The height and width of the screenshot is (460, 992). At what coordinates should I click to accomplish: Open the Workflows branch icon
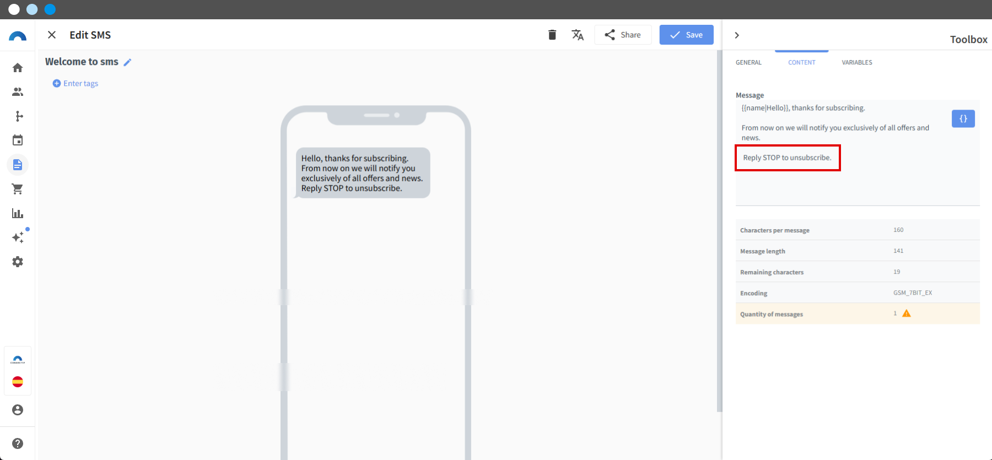tap(19, 116)
